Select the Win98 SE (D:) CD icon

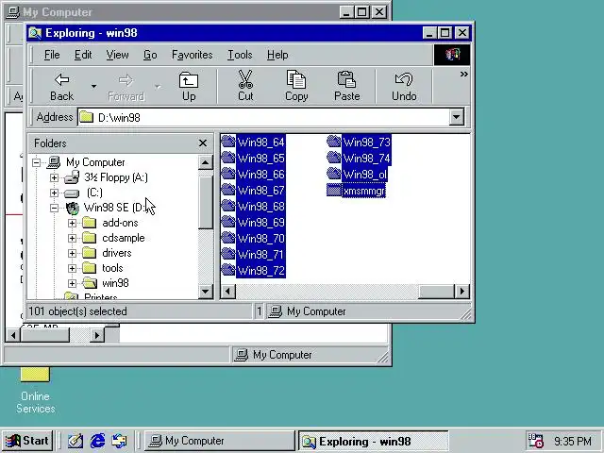pos(73,208)
